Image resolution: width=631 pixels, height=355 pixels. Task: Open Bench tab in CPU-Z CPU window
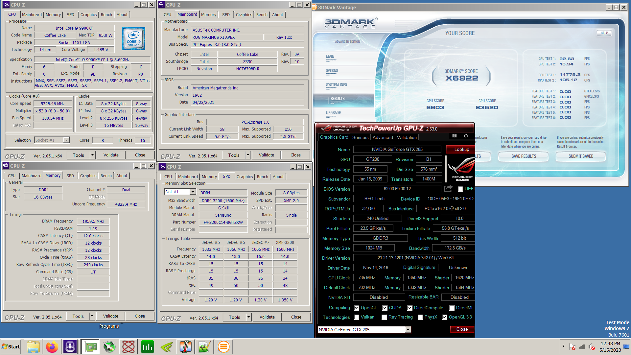[106, 14]
